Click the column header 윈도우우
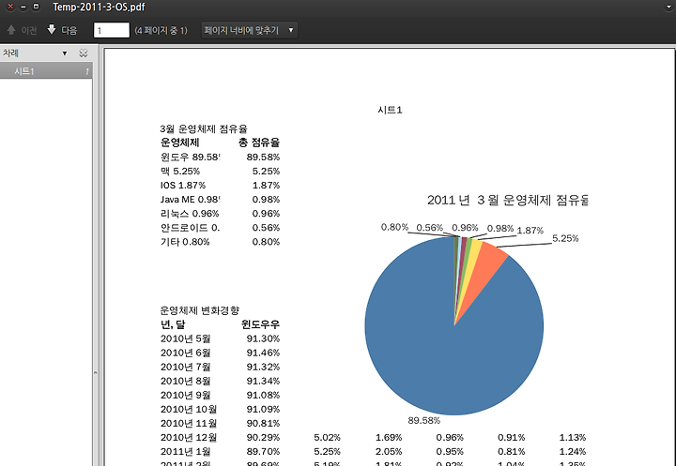The height and width of the screenshot is (466, 676). (260, 324)
